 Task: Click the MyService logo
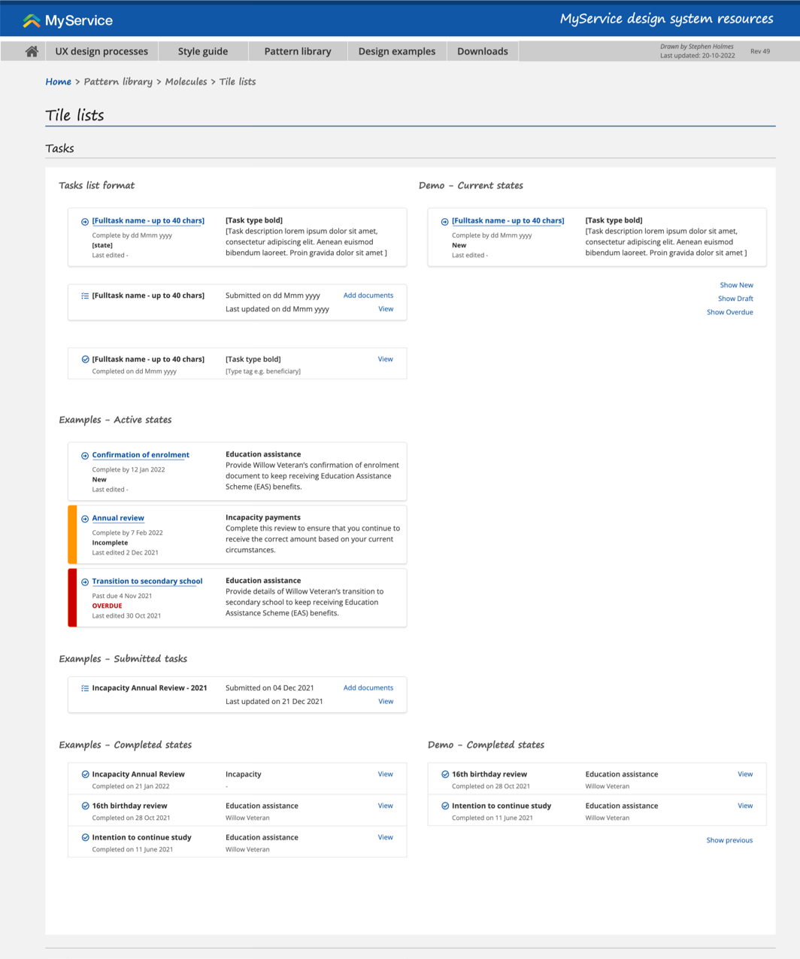(68, 21)
